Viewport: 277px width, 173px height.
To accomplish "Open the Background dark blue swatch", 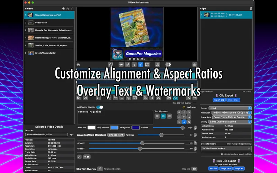I will tap(135, 128).
